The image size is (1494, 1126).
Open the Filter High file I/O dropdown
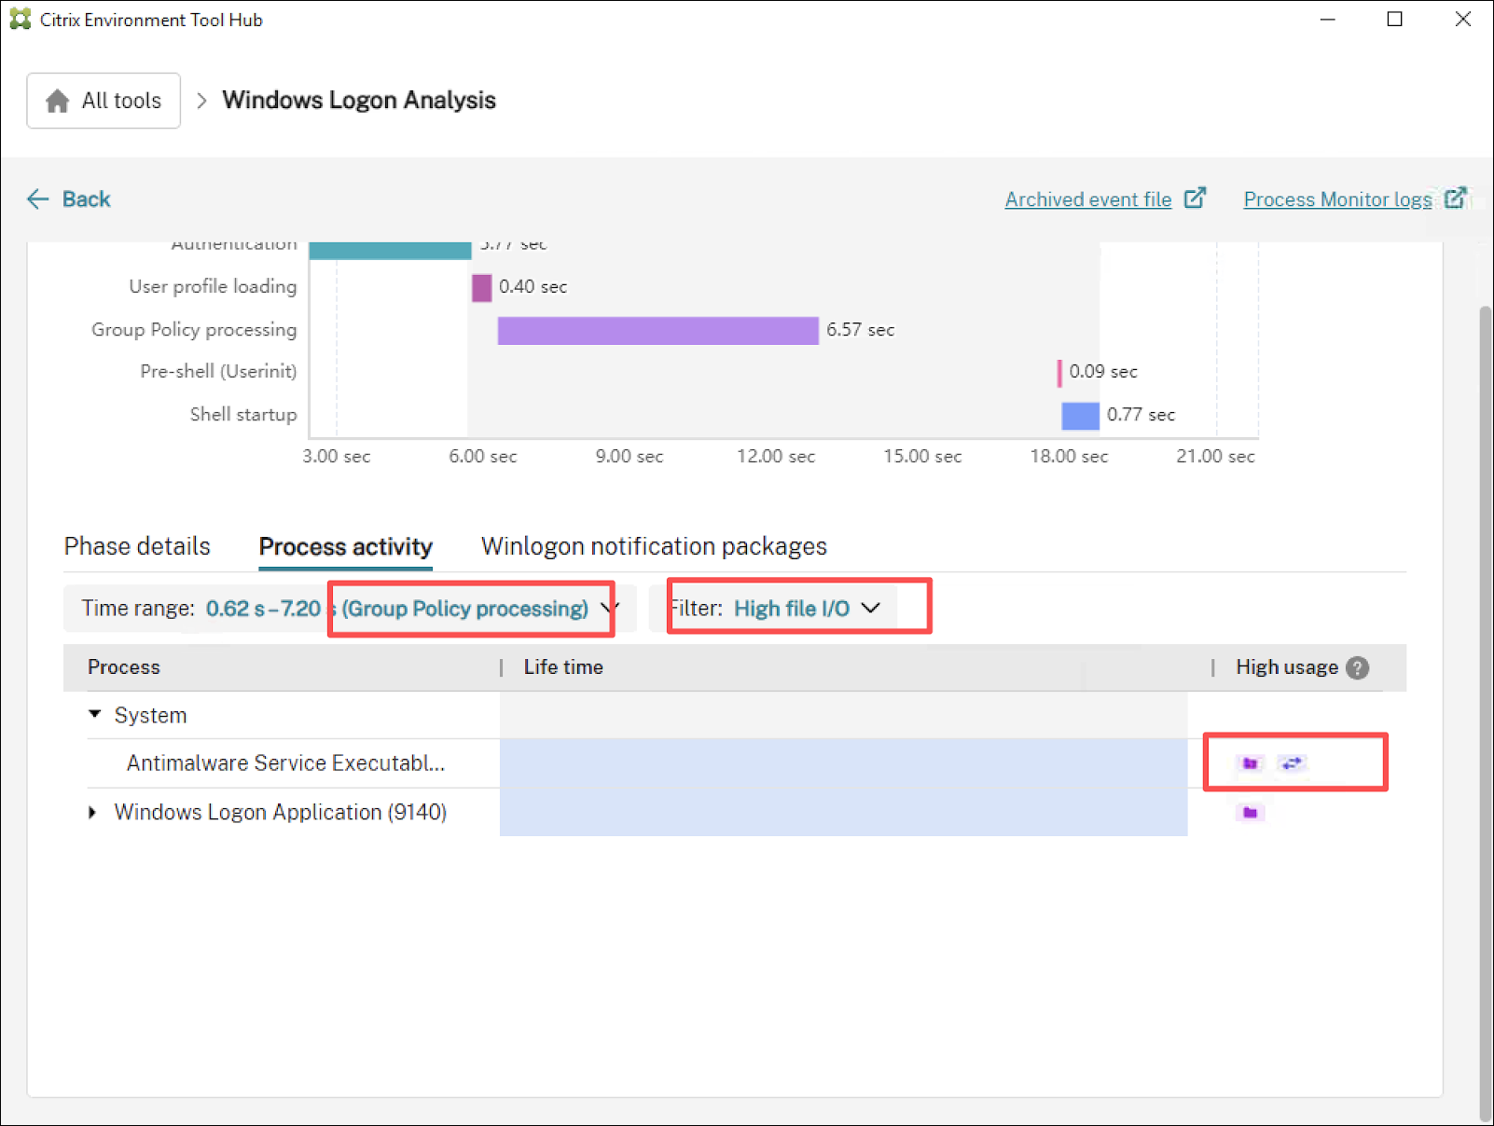[x=870, y=608]
